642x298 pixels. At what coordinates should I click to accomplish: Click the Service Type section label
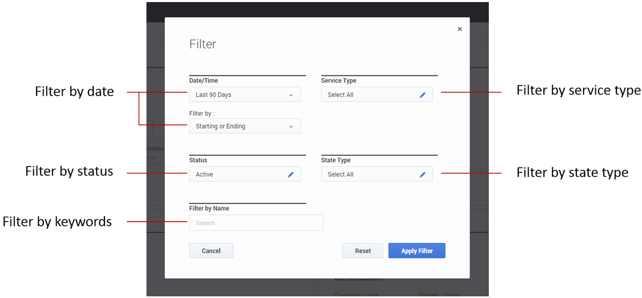point(338,81)
